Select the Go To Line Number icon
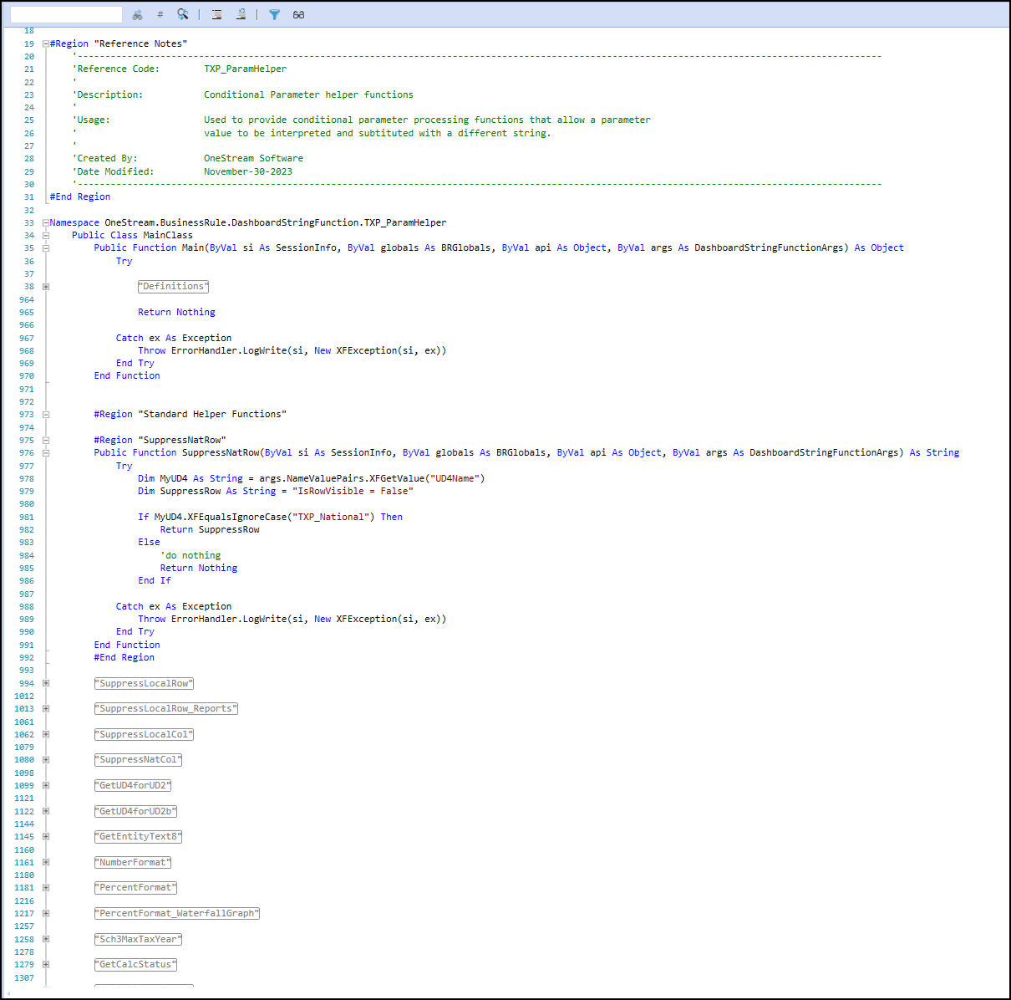The image size is (1011, 1000). pyautogui.click(x=159, y=13)
